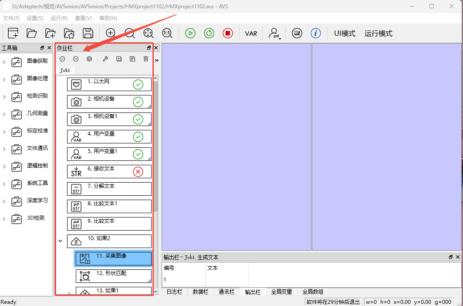Click the red X status on 接收文本

pyautogui.click(x=138, y=172)
